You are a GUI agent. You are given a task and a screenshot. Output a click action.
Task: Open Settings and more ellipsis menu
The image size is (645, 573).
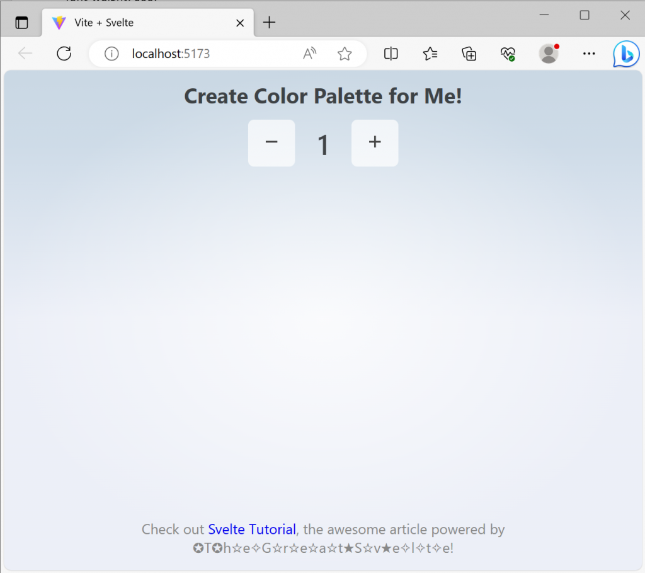pyautogui.click(x=589, y=54)
